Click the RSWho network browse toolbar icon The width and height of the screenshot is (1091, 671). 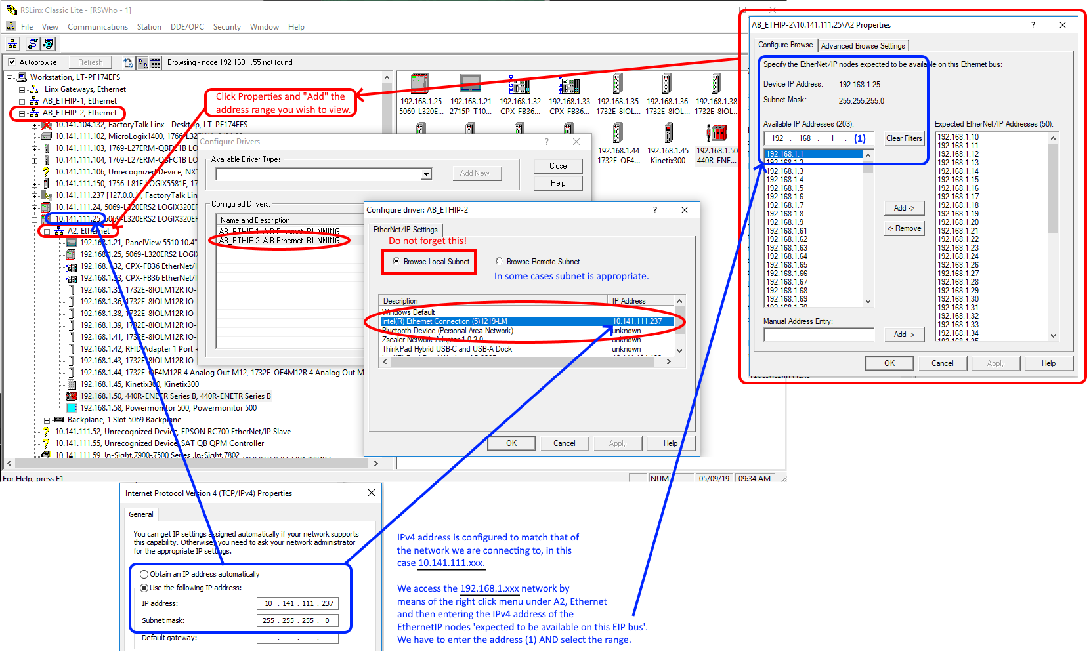12,44
